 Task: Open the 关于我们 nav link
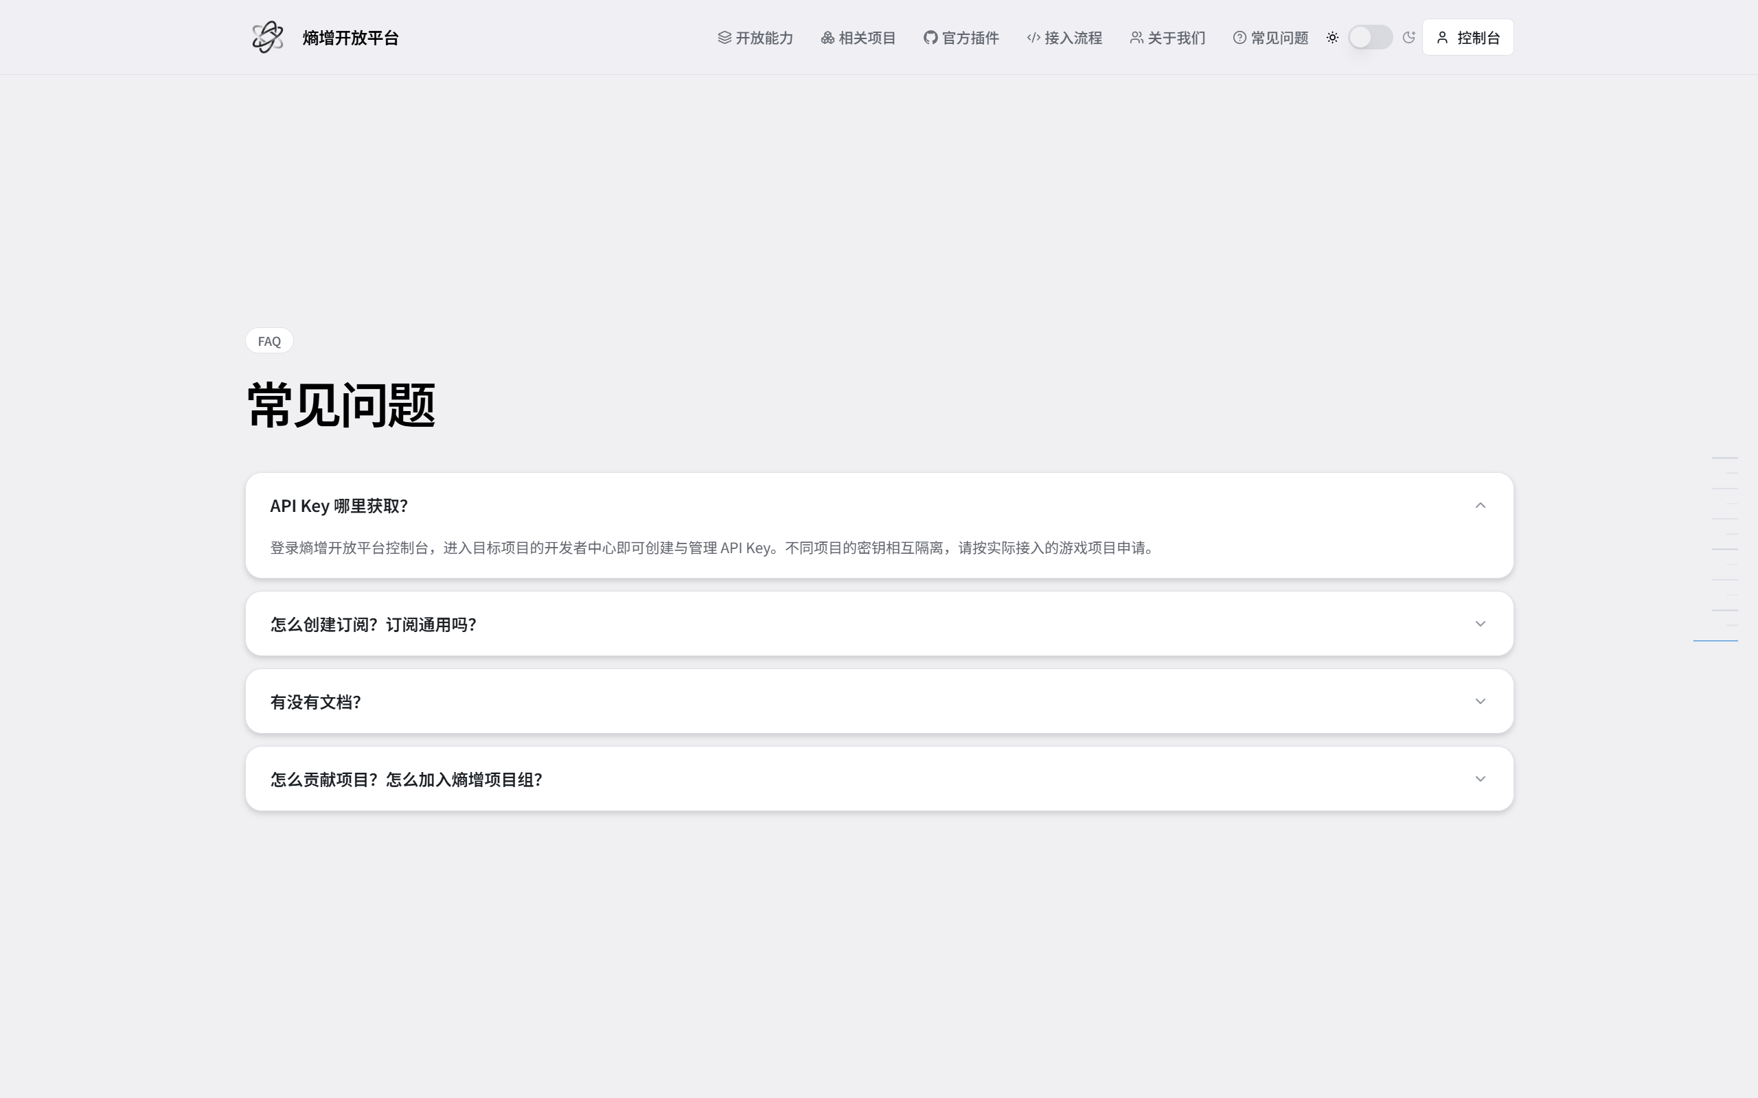point(1167,38)
